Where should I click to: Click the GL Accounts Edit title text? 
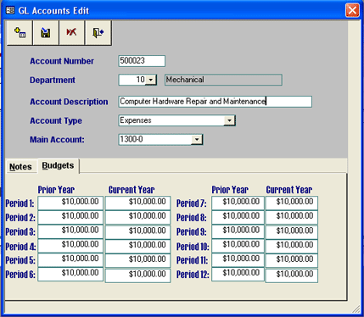pyautogui.click(x=53, y=11)
